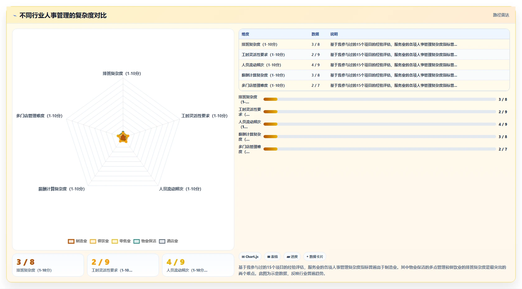Click the 排班复杂度 progress bar
The height and width of the screenshot is (289, 522).
click(x=380, y=100)
